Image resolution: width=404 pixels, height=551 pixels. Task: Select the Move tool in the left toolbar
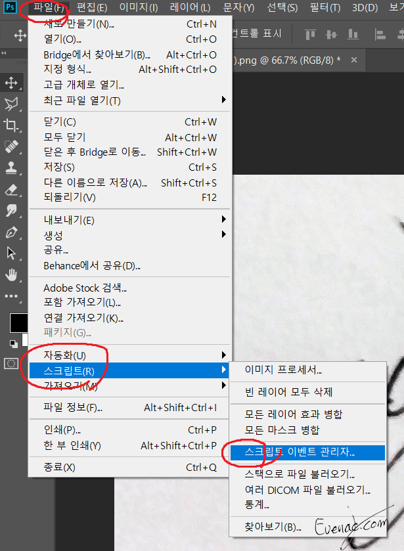pyautogui.click(x=11, y=83)
